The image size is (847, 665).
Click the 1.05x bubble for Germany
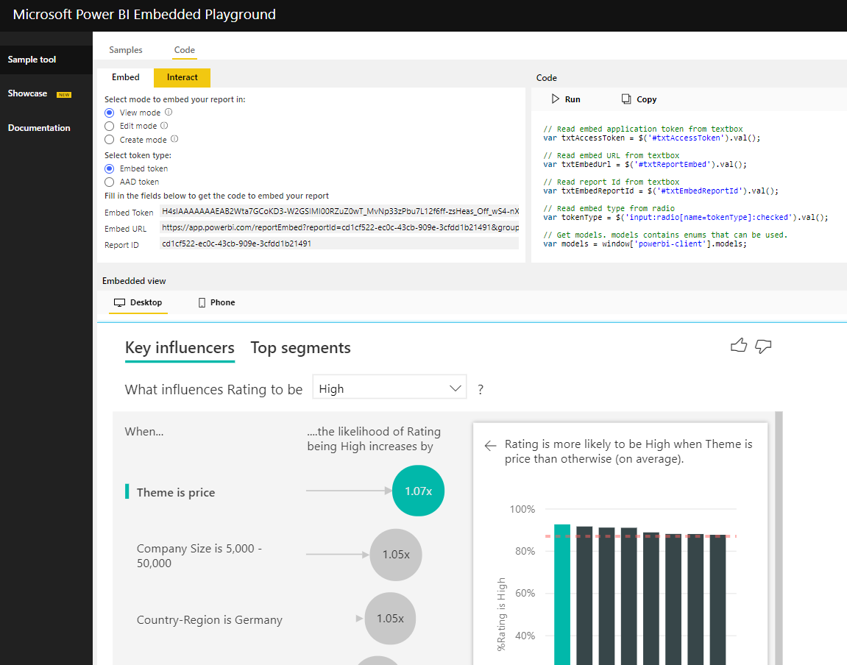pos(390,619)
